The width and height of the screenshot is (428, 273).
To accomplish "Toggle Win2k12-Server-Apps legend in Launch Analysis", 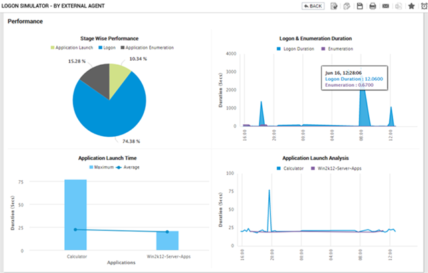I will tap(336, 168).
